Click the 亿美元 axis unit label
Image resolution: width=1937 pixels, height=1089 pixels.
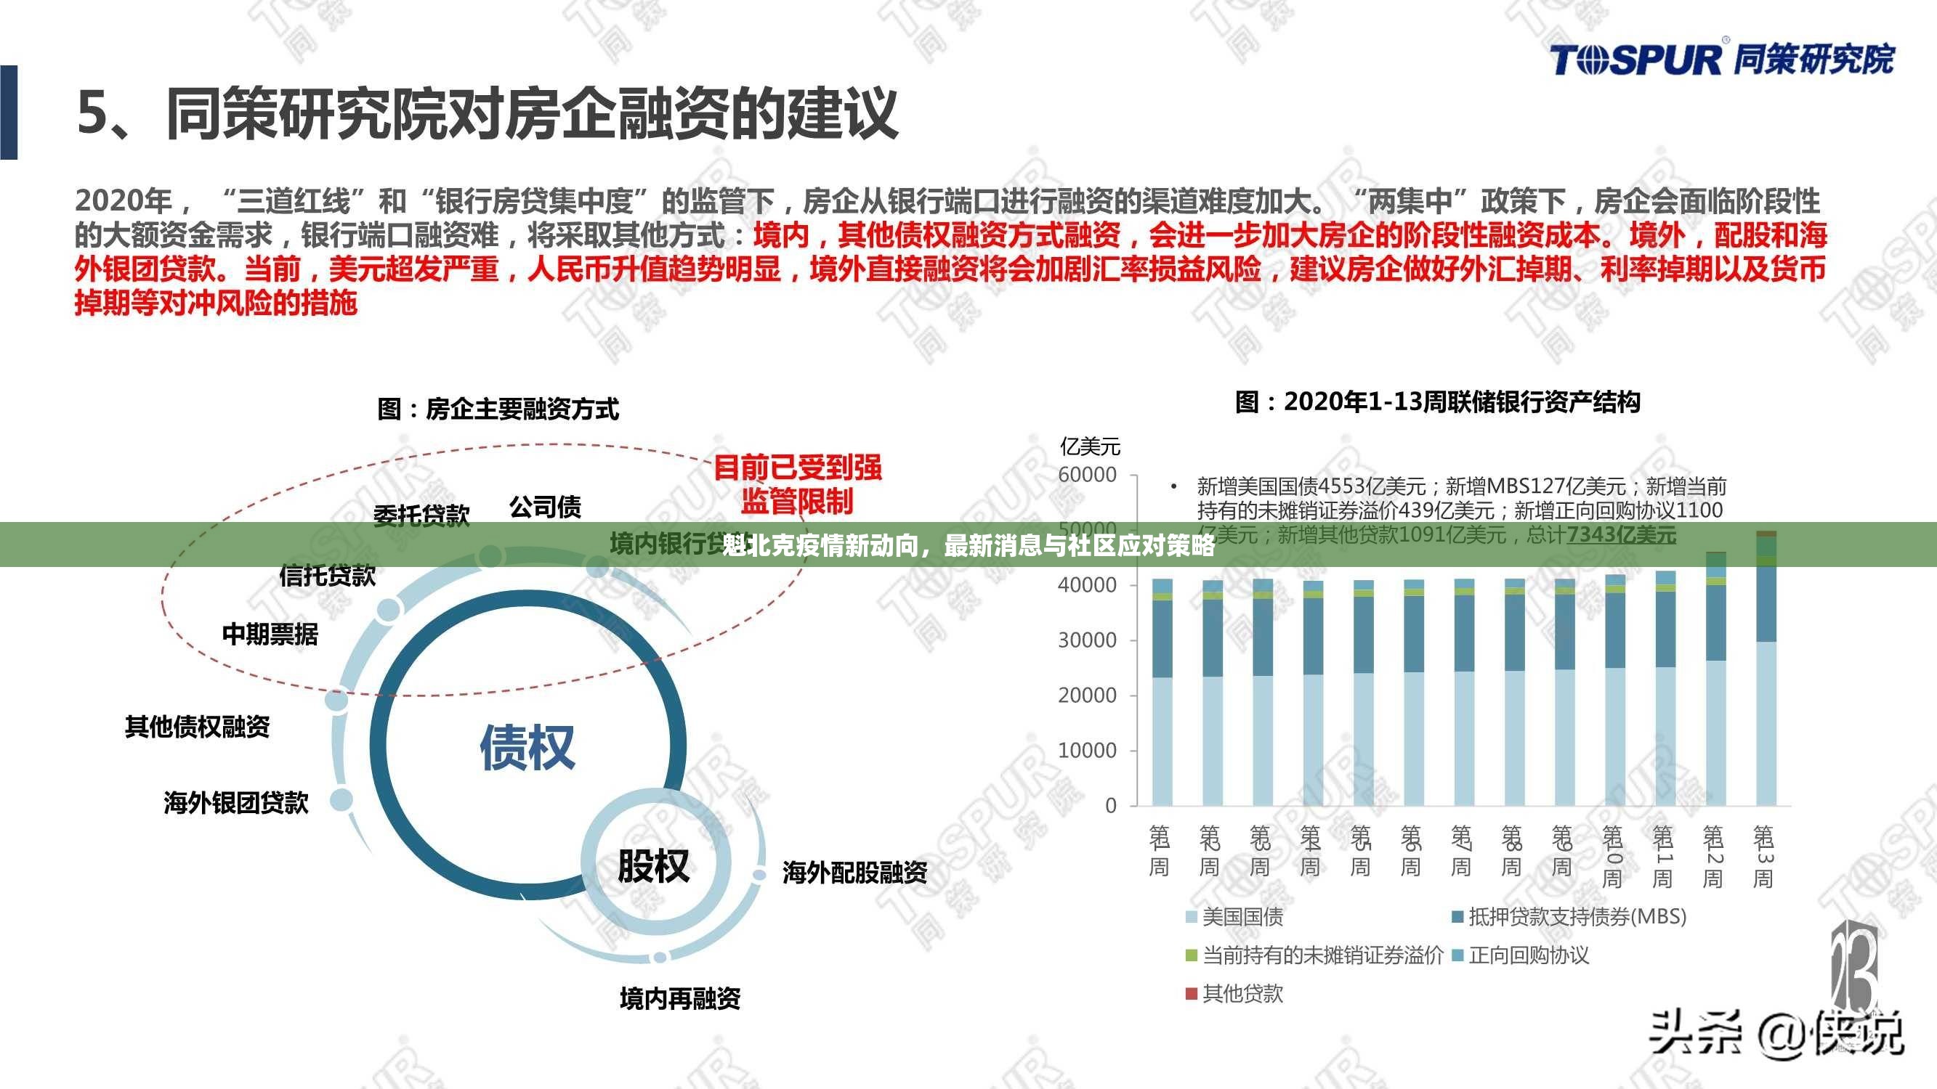pyautogui.click(x=1090, y=447)
